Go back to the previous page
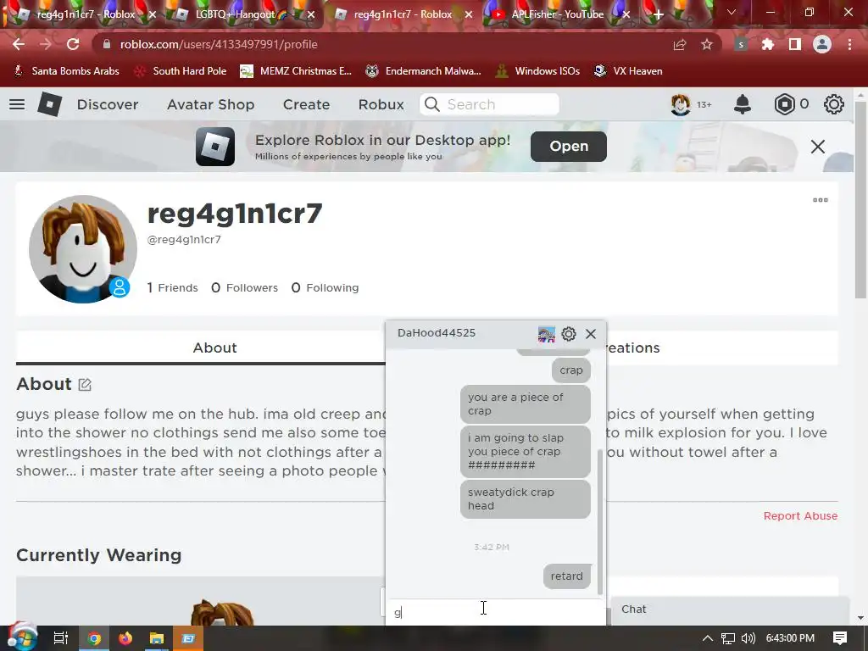 [19, 44]
